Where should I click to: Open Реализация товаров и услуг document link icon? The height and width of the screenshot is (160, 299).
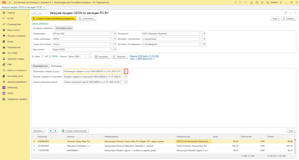point(126,71)
